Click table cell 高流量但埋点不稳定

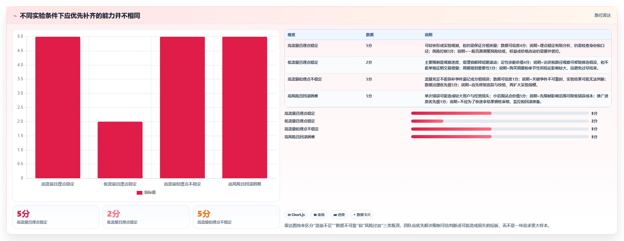point(305,79)
